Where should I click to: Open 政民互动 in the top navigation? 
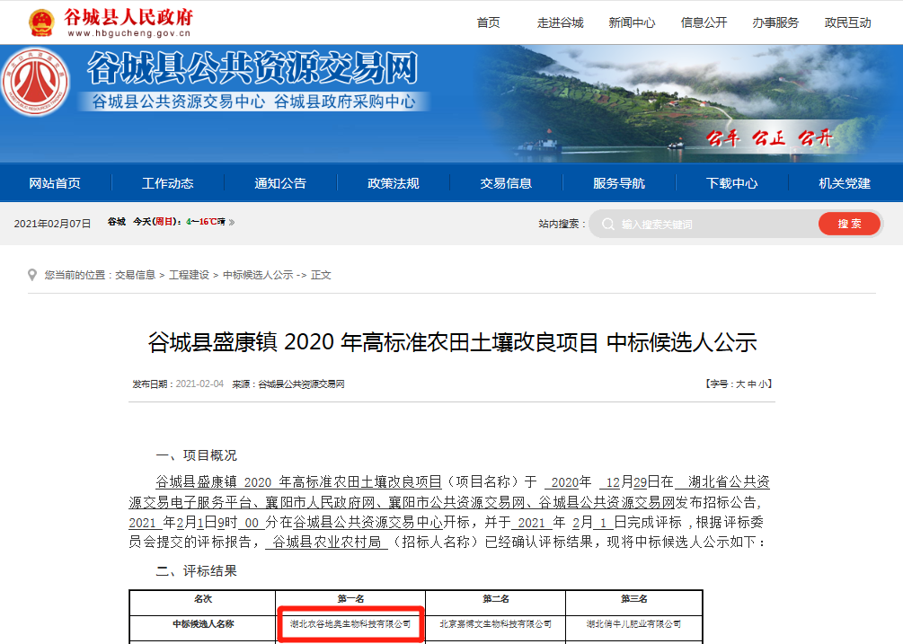click(847, 22)
